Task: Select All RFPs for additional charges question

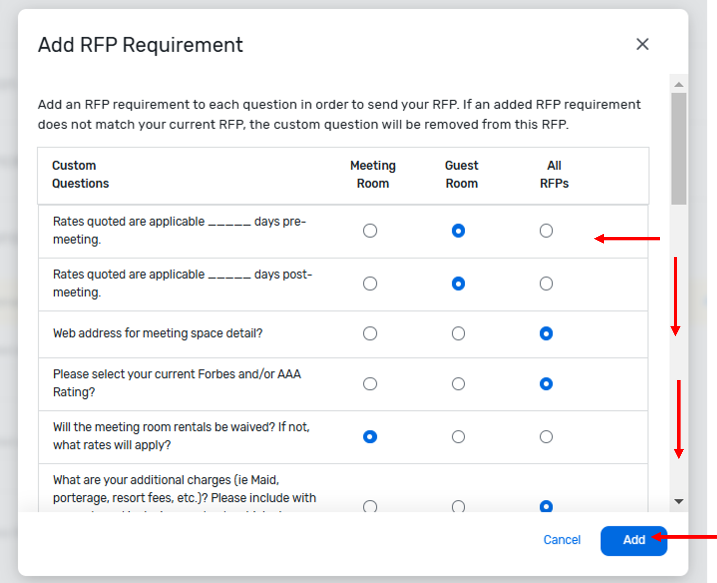Action: [x=546, y=506]
